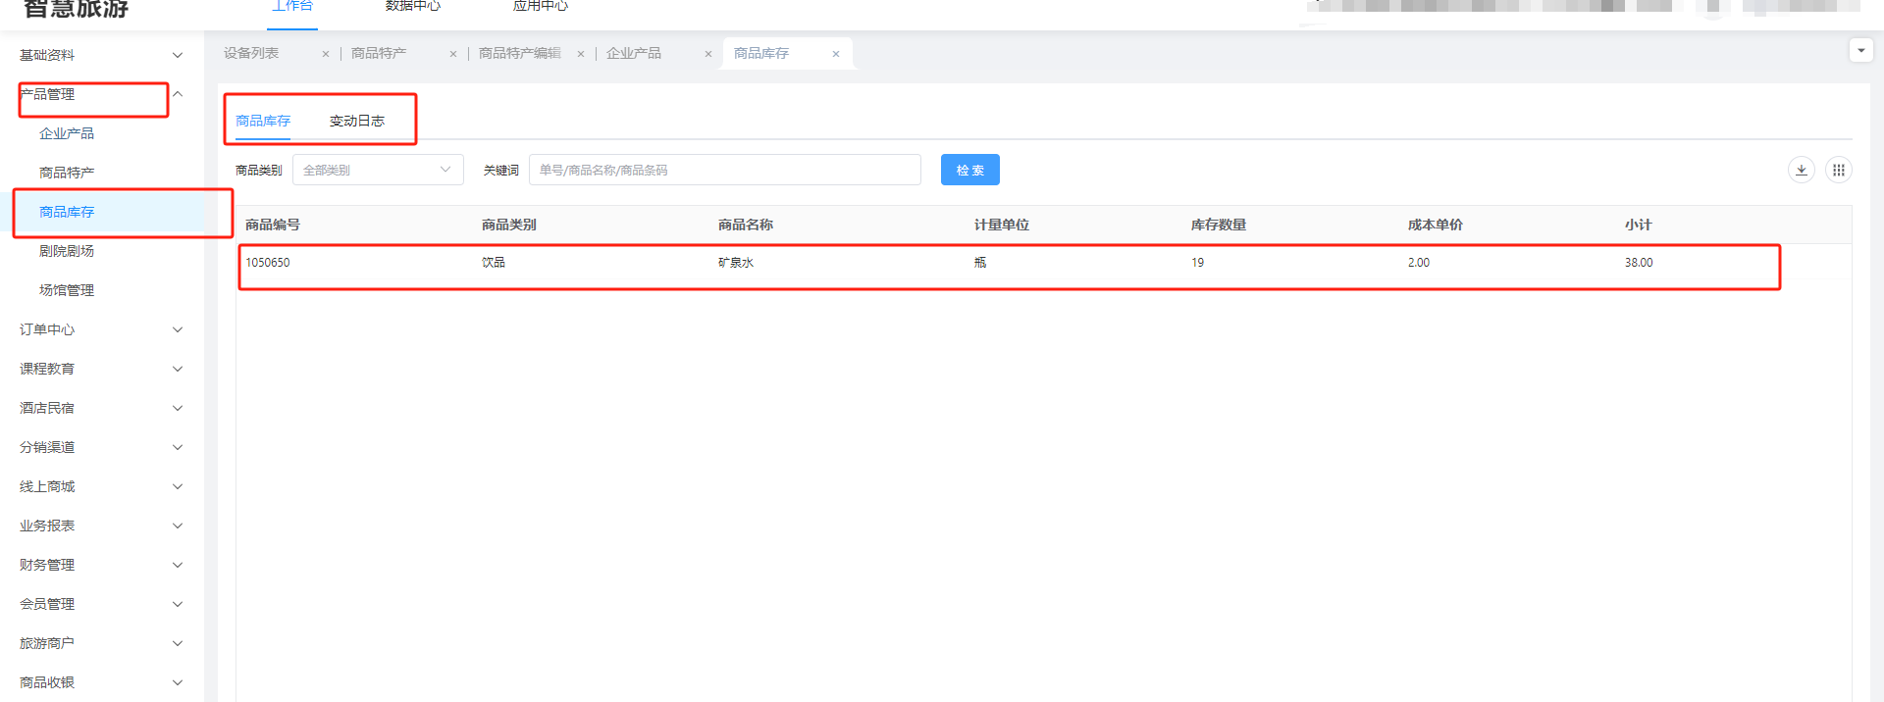Switch to the 企业产品 page tab
Screen dimensions: 1884x702
coord(634,53)
